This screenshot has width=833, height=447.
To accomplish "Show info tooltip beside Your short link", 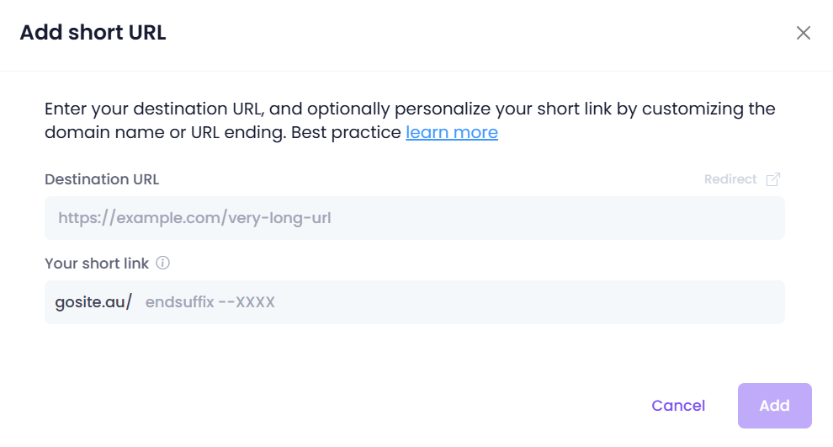I will (x=162, y=263).
